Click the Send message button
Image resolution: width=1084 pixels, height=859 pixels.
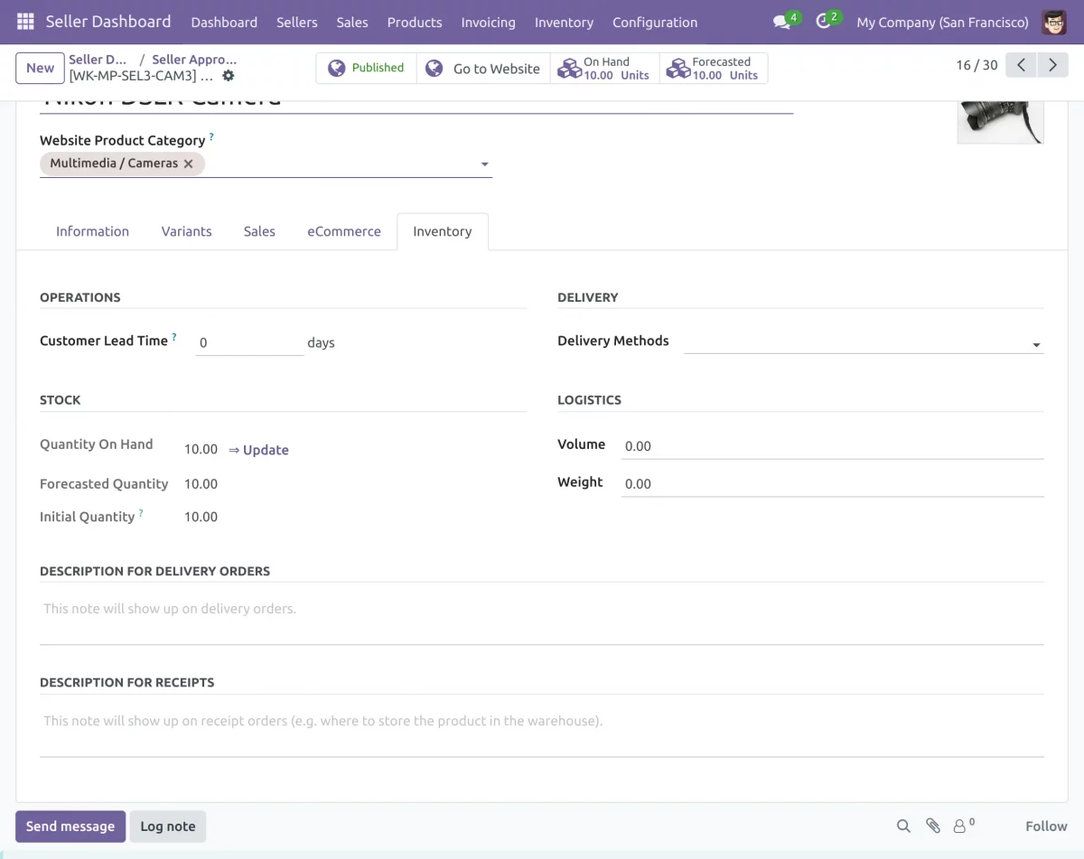(70, 826)
